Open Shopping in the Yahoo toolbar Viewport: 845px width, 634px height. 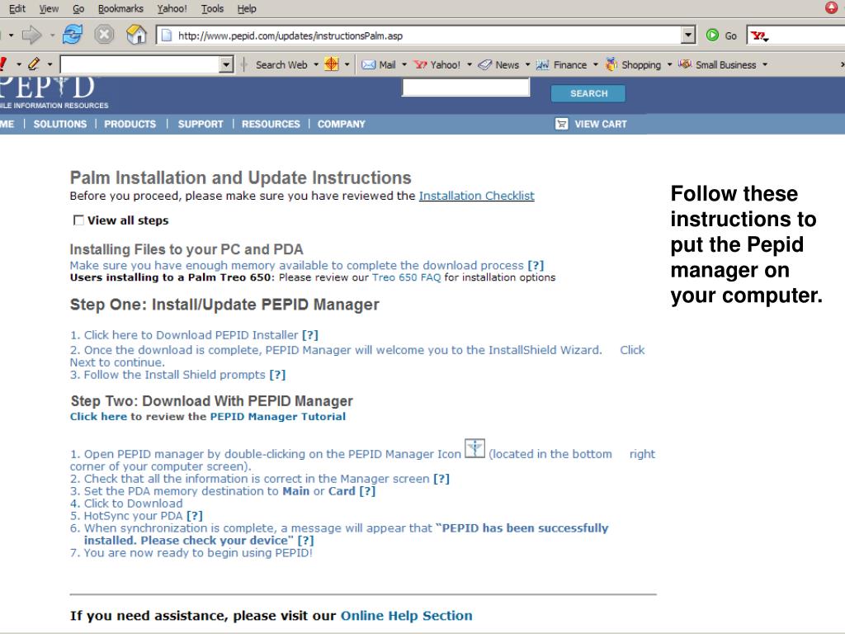point(633,64)
